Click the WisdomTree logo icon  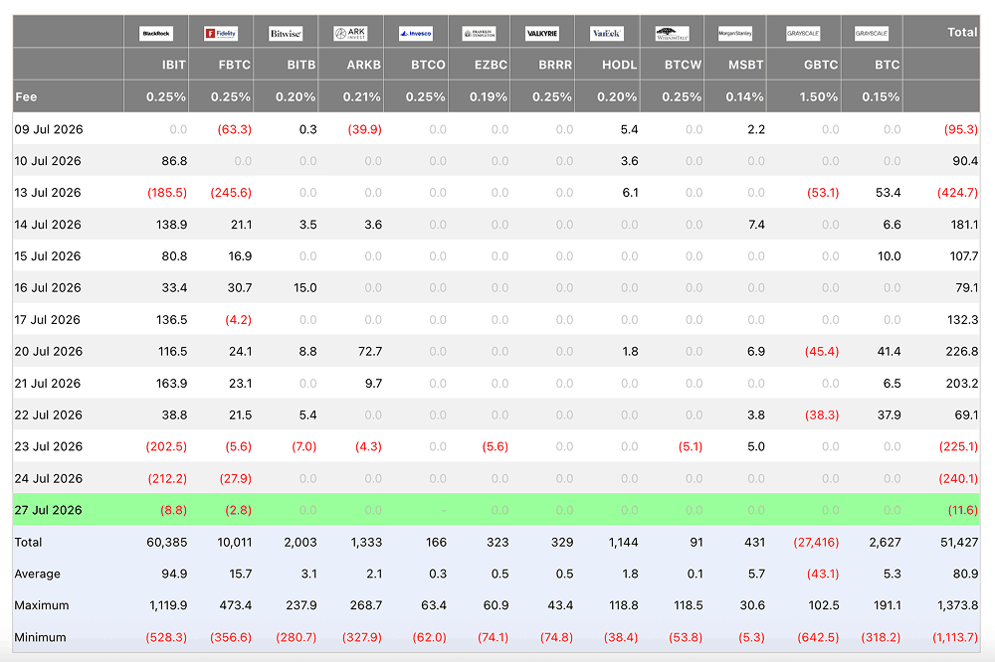pyautogui.click(x=672, y=33)
